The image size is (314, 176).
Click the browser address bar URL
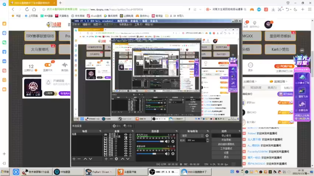(x=111, y=9)
